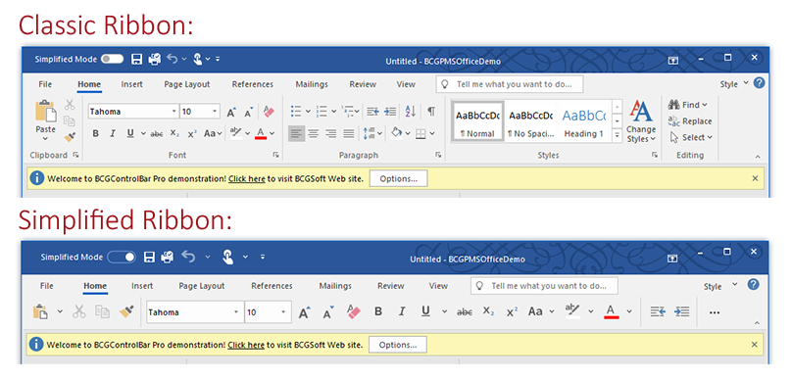This screenshot has width=792, height=380.
Task: Grow font size in Classic Ribbon
Action: (x=231, y=112)
